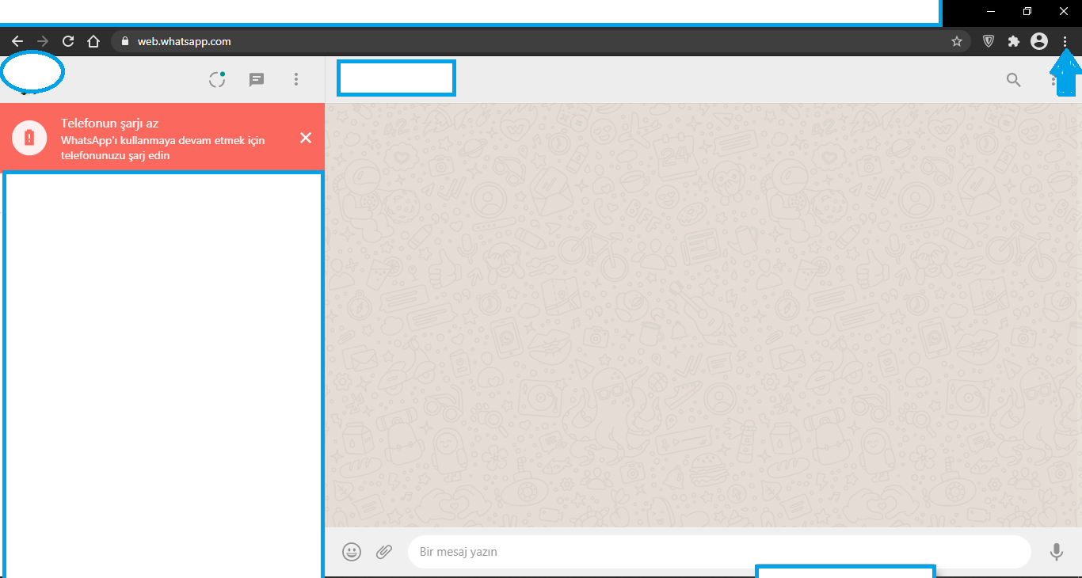This screenshot has width=1082, height=578.
Task: Click the browser Home button
Action: coord(93,41)
